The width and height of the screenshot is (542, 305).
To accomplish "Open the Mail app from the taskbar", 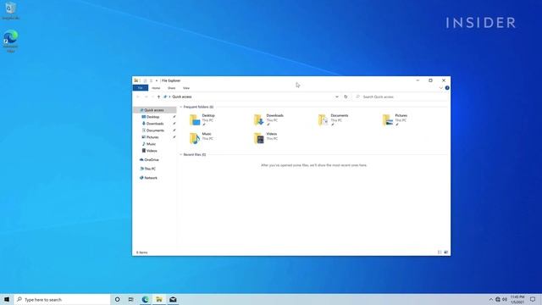I will 173,299.
